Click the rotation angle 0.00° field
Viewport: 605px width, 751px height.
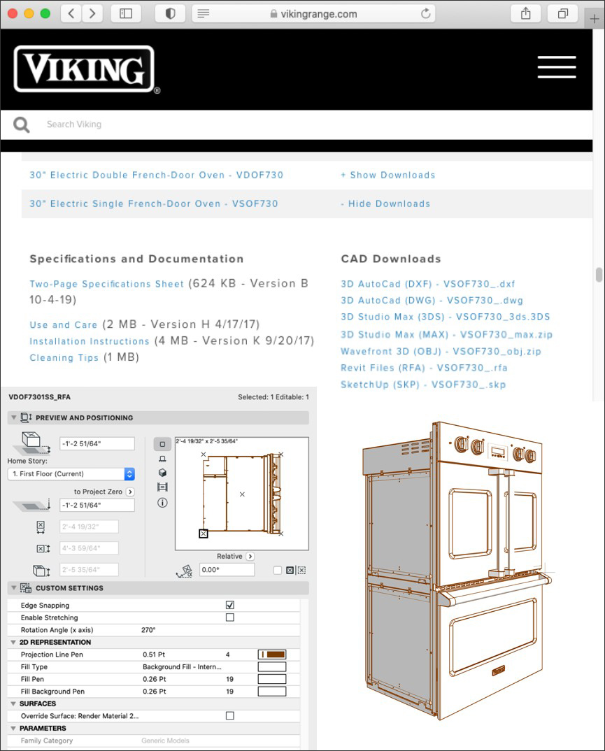pyautogui.click(x=227, y=570)
